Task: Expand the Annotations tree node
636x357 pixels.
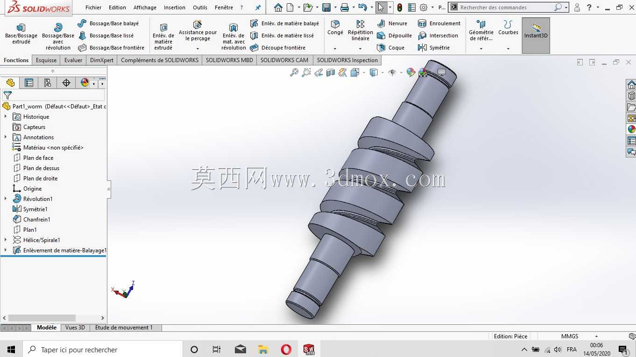Action: tap(6, 137)
